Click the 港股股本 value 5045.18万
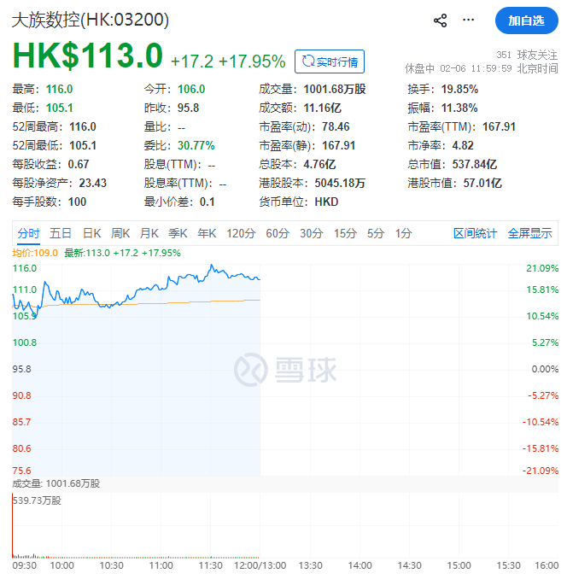Screen dimensions: 567x585 click(340, 183)
